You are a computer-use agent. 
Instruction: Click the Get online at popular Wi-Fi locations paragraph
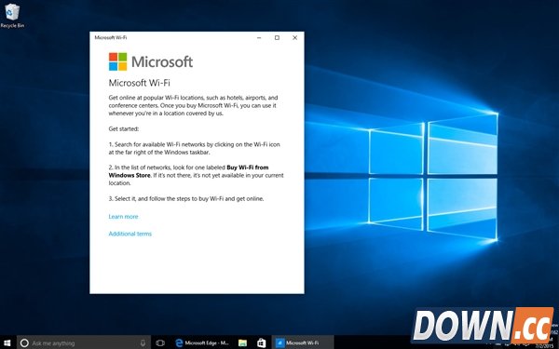click(193, 105)
